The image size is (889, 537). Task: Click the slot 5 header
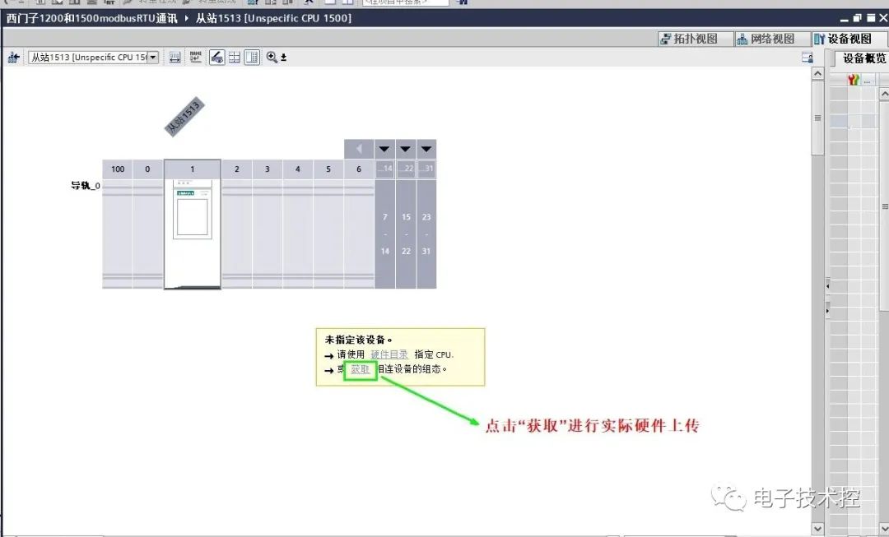pyautogui.click(x=328, y=169)
